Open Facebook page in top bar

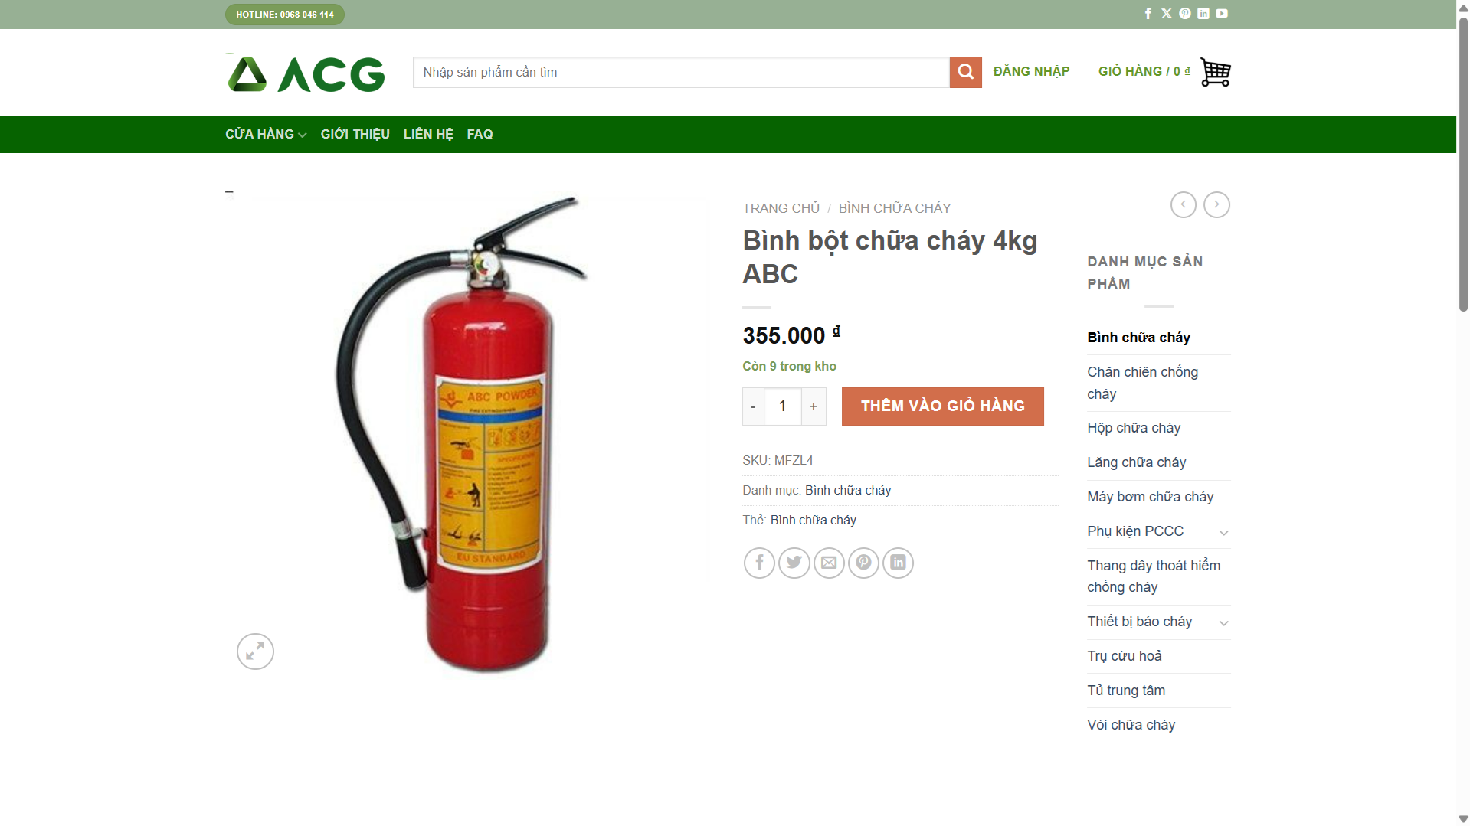tap(1148, 14)
